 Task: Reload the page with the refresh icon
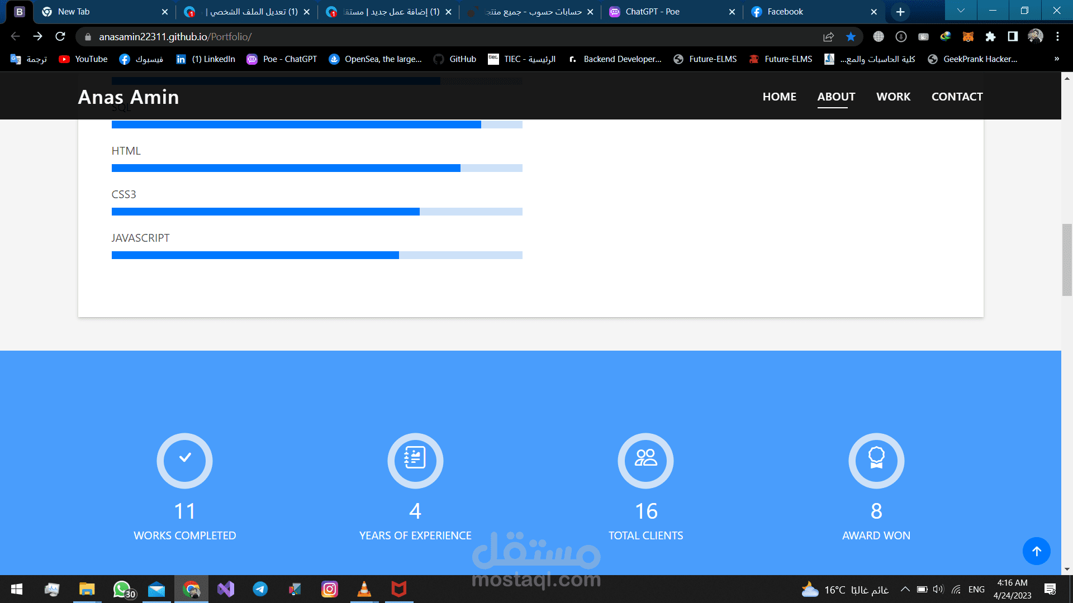[60, 37]
